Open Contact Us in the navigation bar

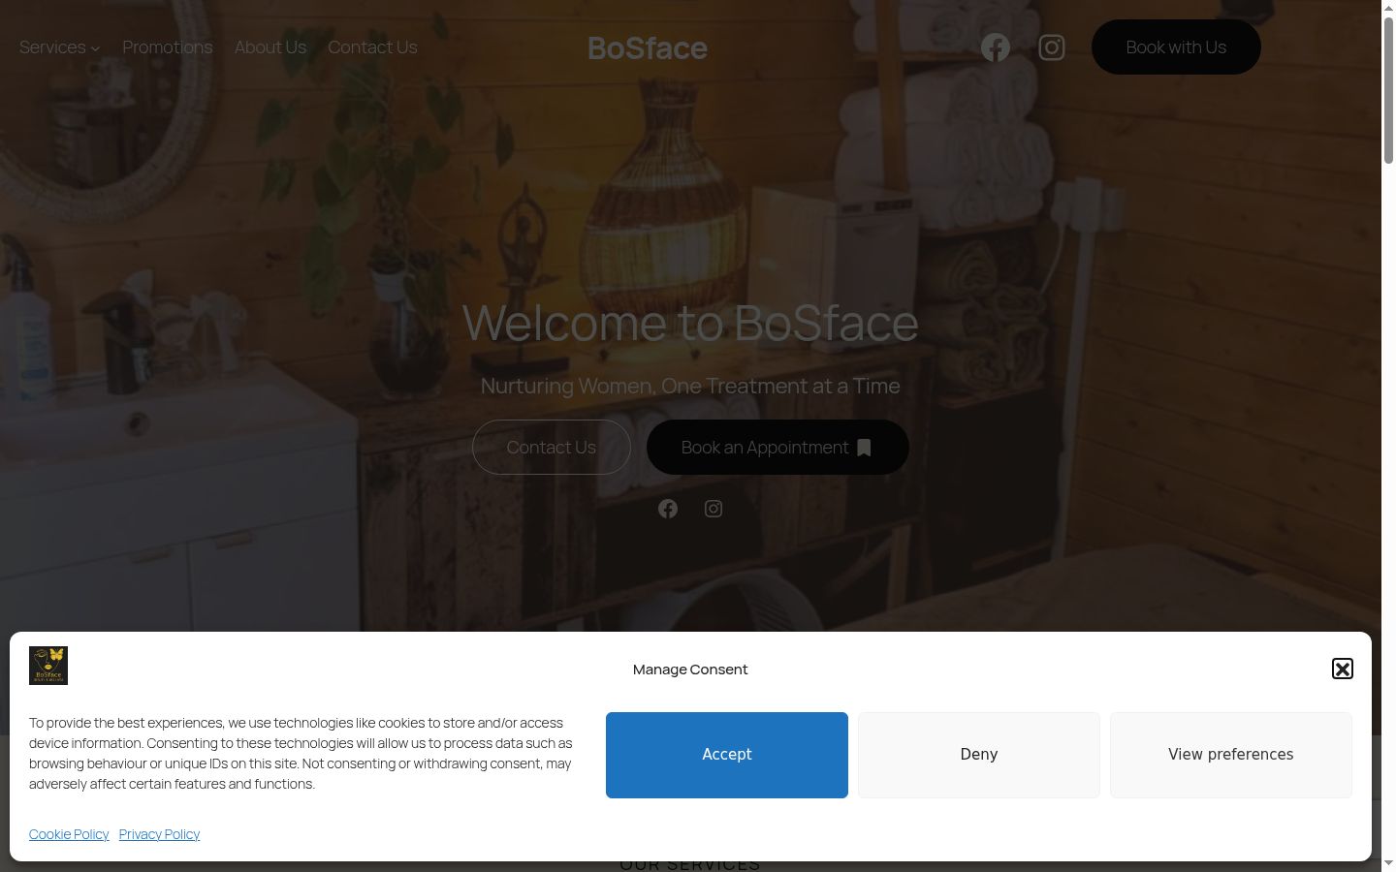pyautogui.click(x=372, y=47)
